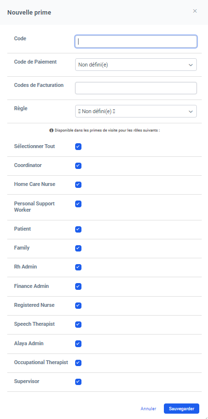Uncheck the Supervisor checkbox
The image size is (208, 419).
coord(78,382)
